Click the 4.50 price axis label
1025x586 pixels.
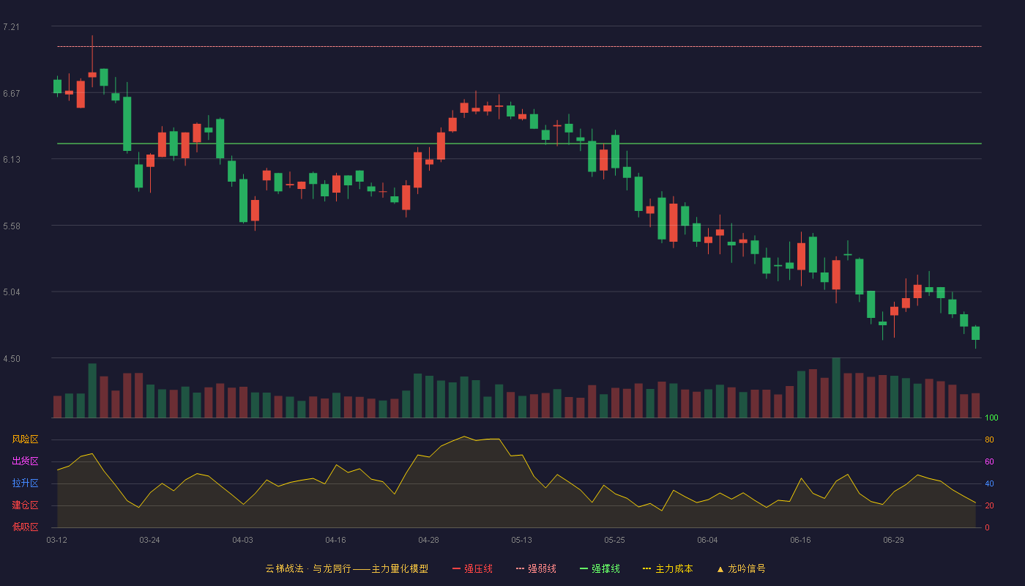[11, 359]
